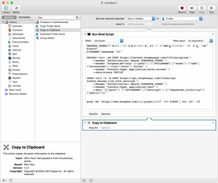Select Movies category

point(16,58)
